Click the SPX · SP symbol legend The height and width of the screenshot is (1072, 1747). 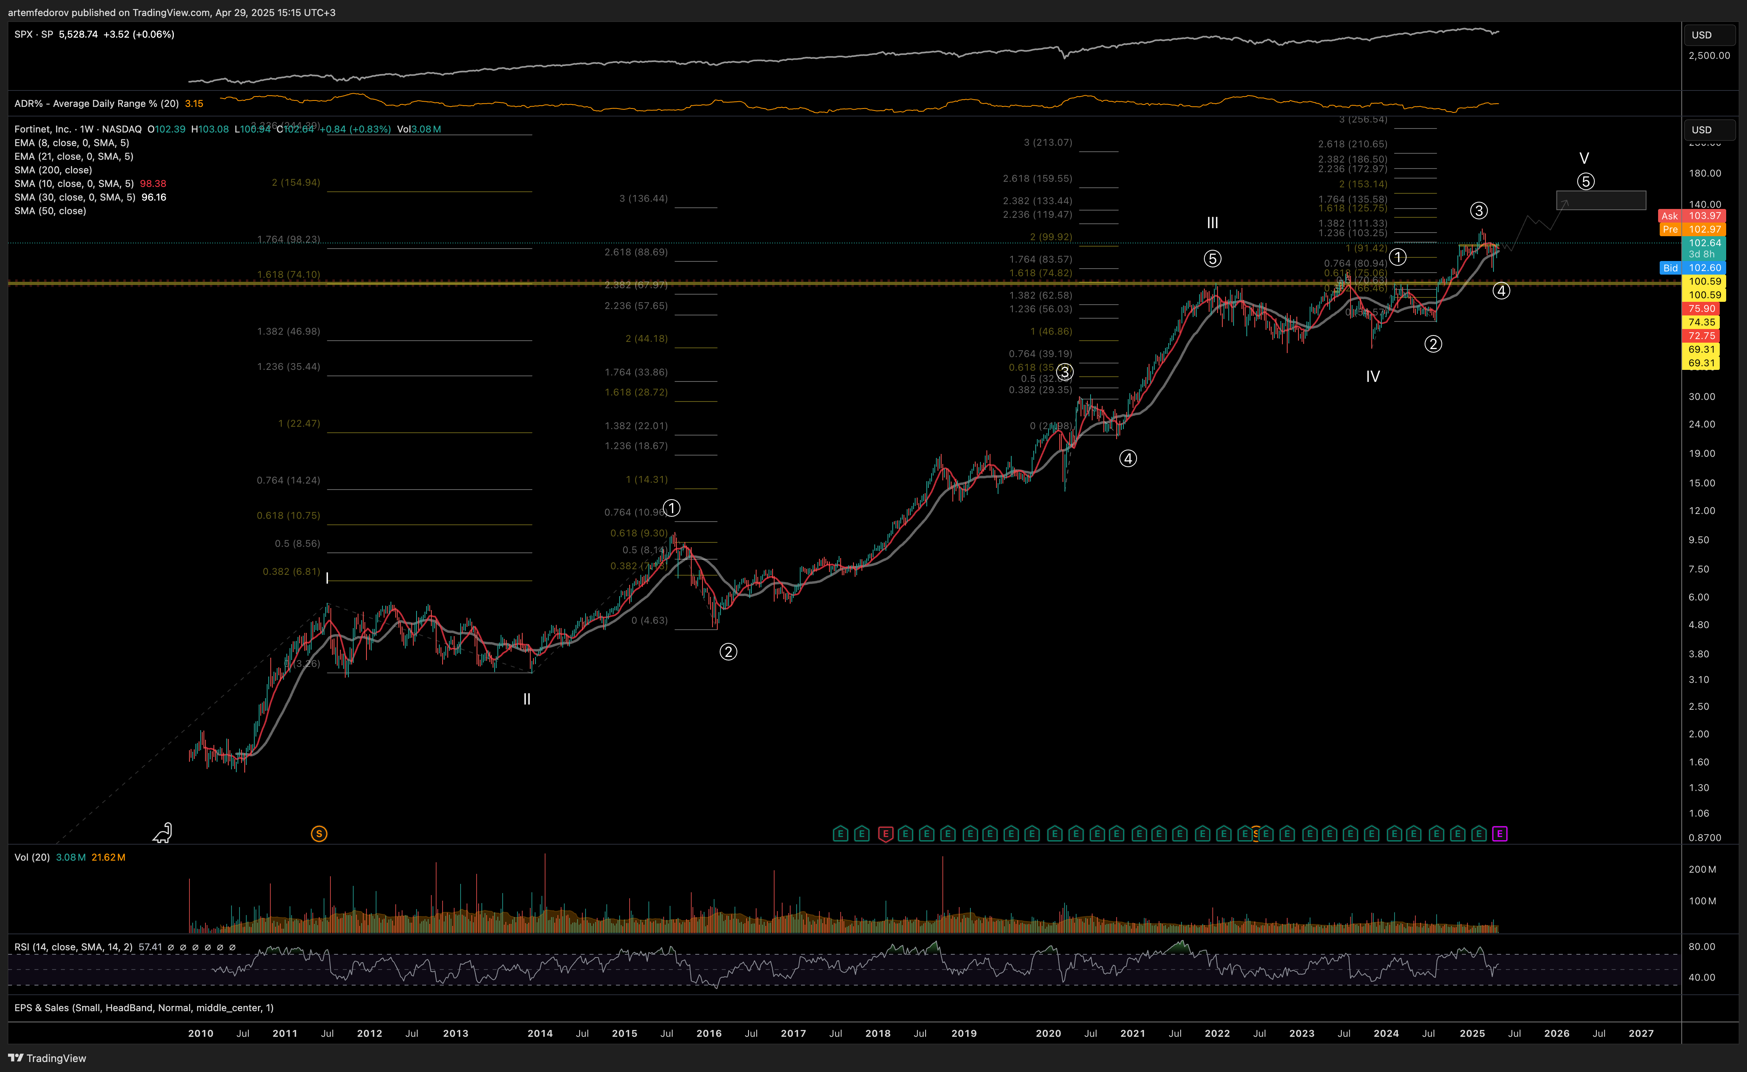(x=33, y=34)
